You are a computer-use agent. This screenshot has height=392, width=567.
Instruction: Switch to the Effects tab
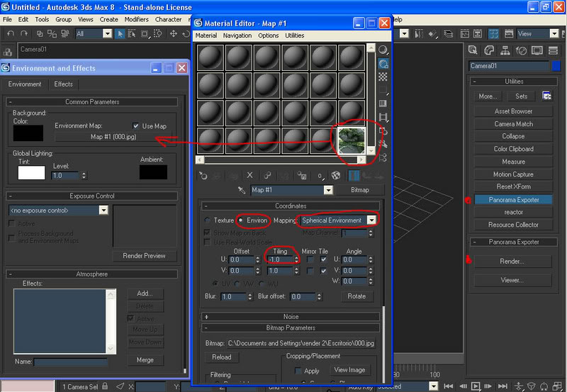(63, 84)
